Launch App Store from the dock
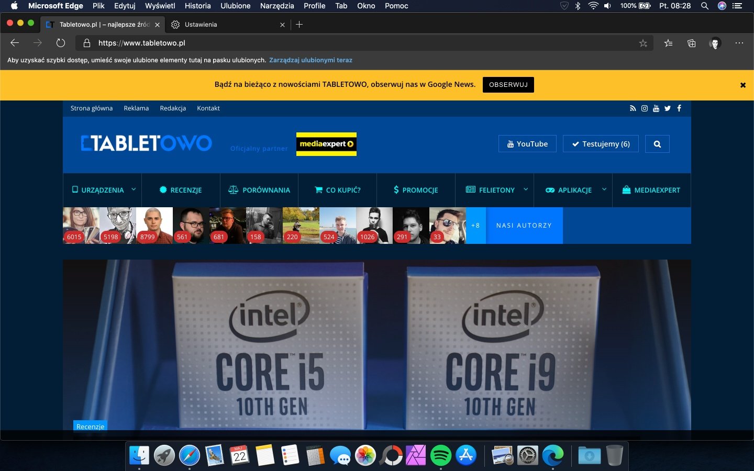The image size is (754, 471). coord(466,455)
